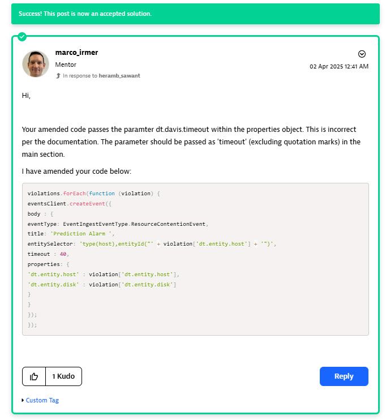
Task: Click the 'timeout : 40,' code line
Action: [x=49, y=254]
